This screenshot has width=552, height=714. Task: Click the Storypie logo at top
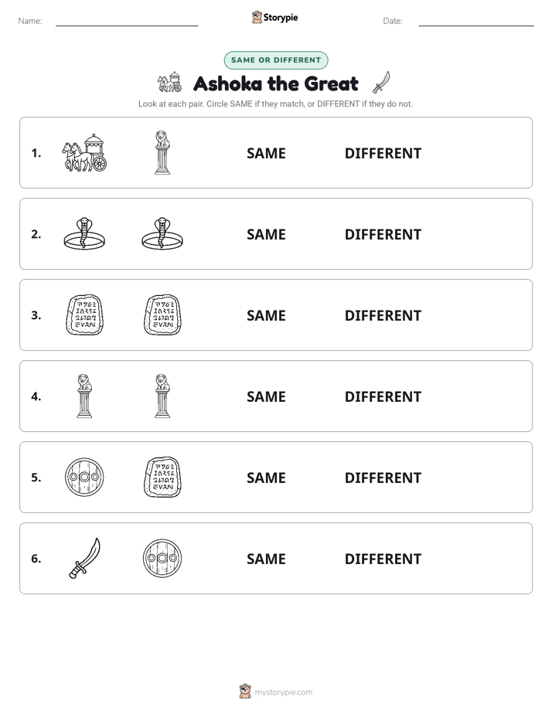[x=275, y=17]
